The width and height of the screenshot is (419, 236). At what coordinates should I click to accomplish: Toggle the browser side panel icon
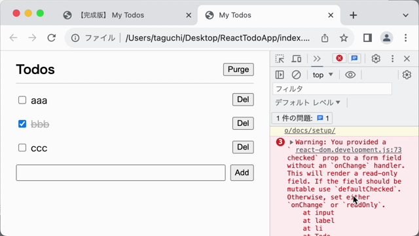coord(368,38)
